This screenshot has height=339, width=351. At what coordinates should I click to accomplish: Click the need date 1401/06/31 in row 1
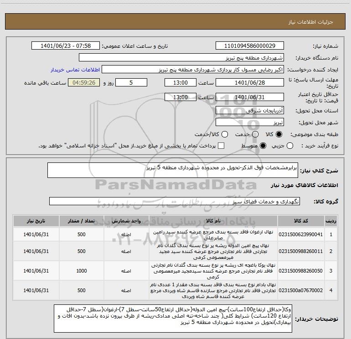tap(36, 234)
